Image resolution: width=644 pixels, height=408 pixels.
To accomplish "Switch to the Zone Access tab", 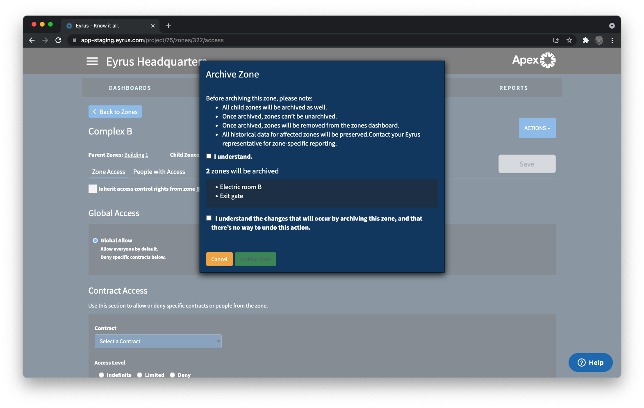I will (109, 172).
